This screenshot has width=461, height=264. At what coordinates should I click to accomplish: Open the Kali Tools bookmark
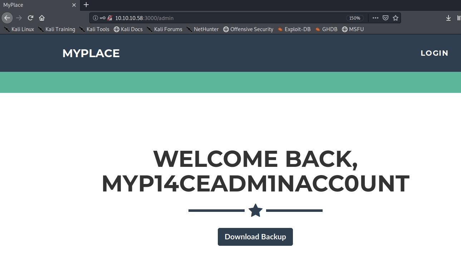click(94, 29)
